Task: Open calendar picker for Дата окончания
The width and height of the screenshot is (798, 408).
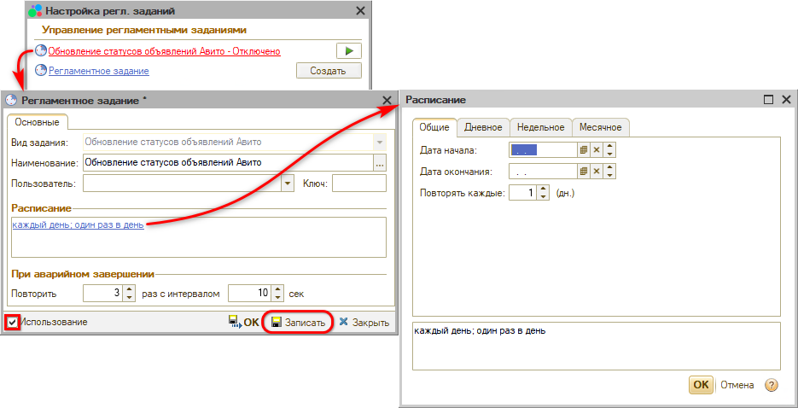Action: click(x=584, y=172)
